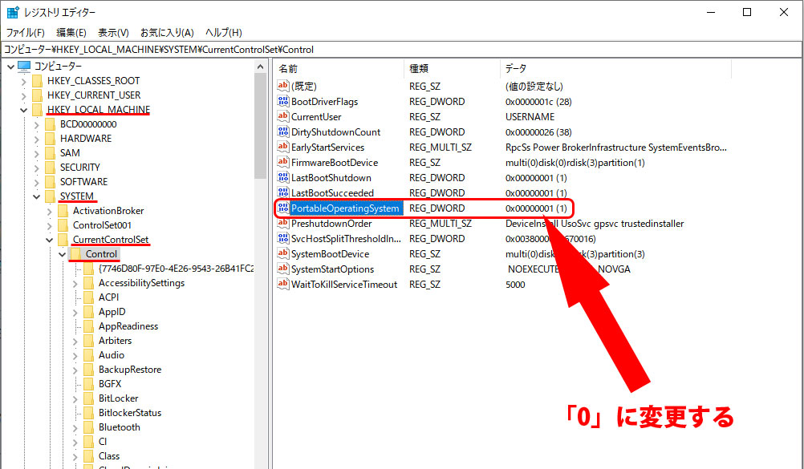Select the SECURITY key in tree
The image size is (804, 469).
click(80, 167)
